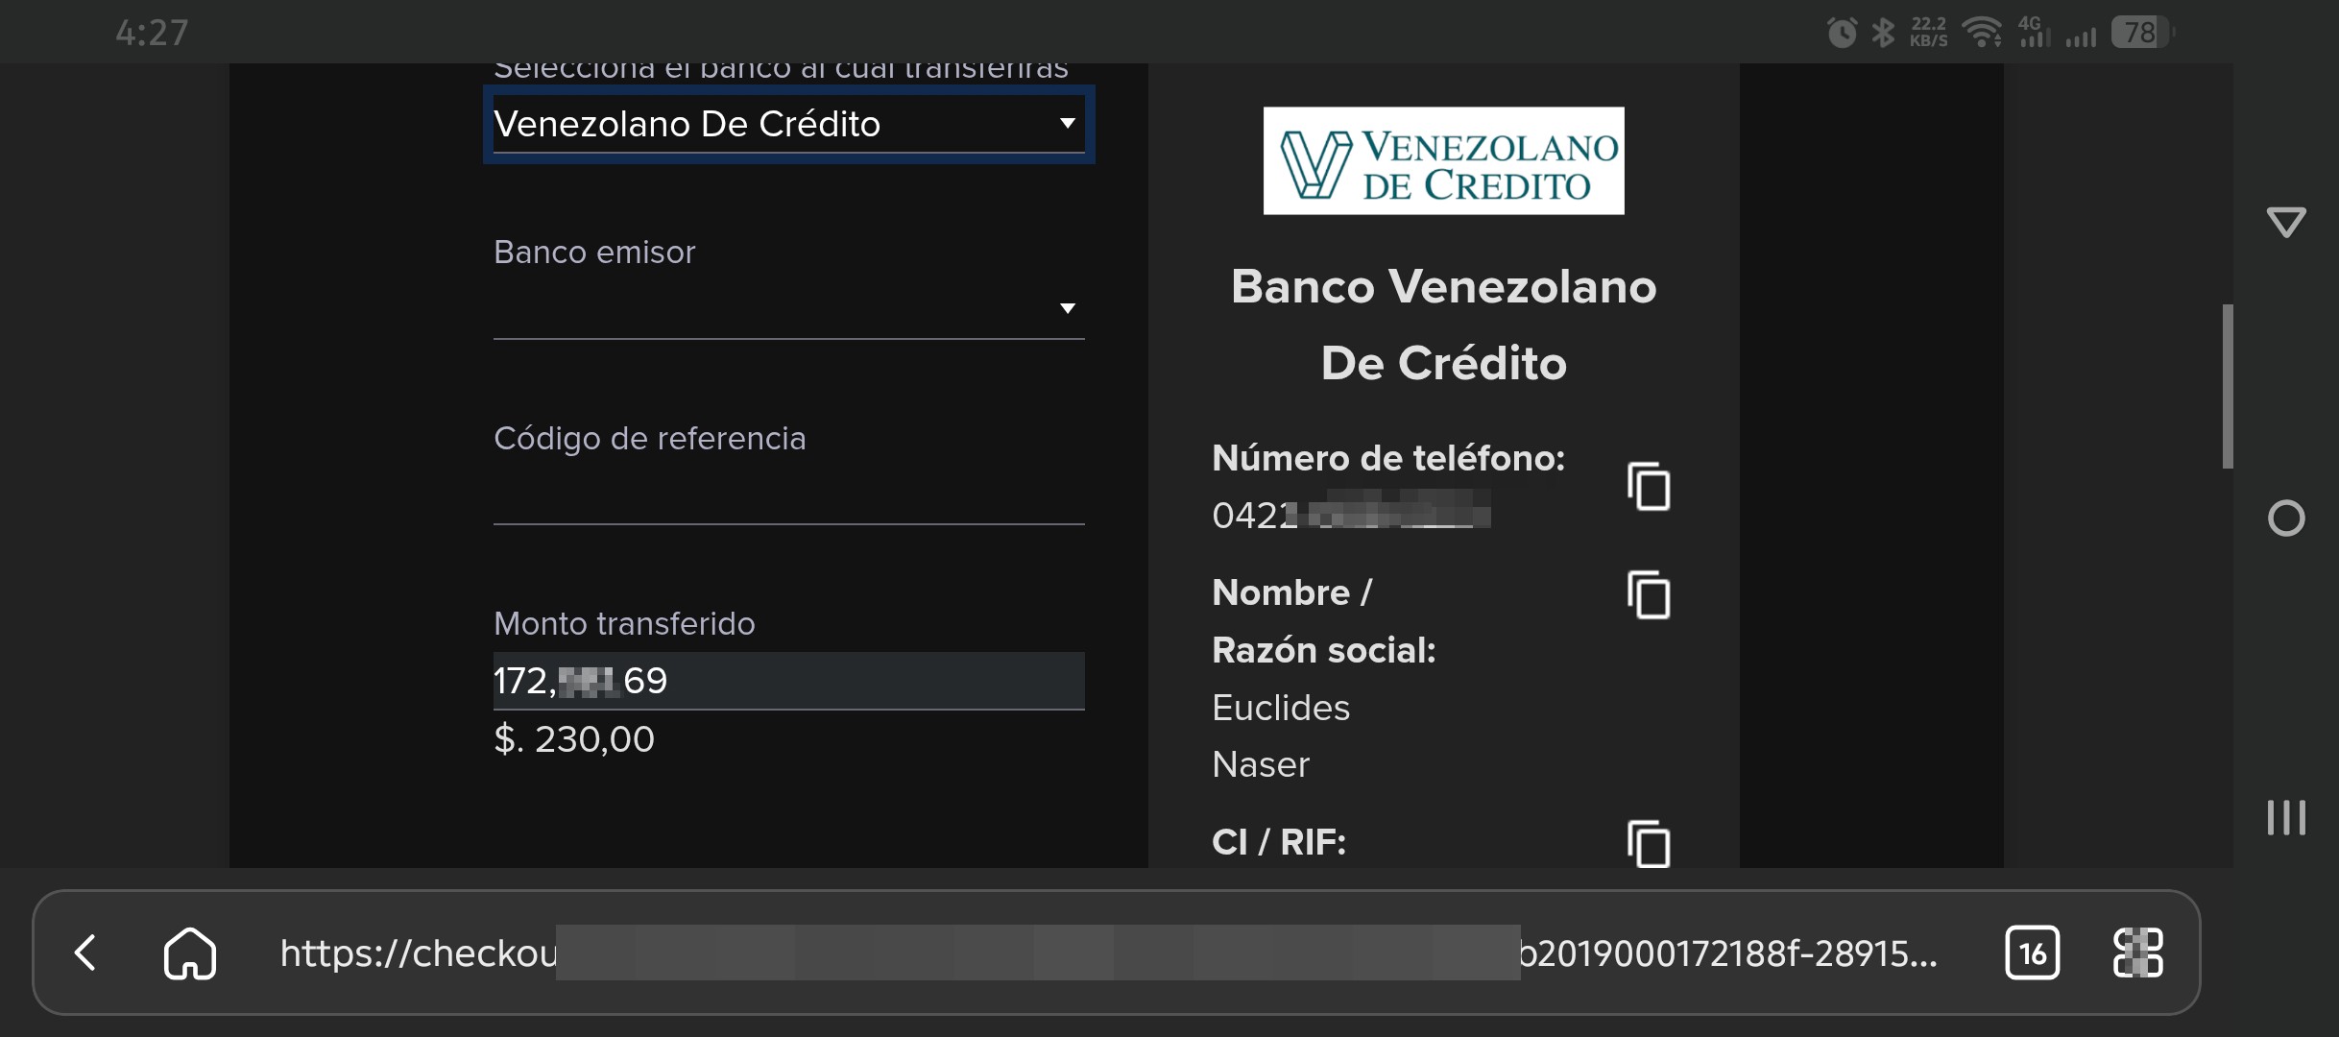Expand the Banco emisor dropdown
The height and width of the screenshot is (1037, 2339).
pyautogui.click(x=788, y=308)
